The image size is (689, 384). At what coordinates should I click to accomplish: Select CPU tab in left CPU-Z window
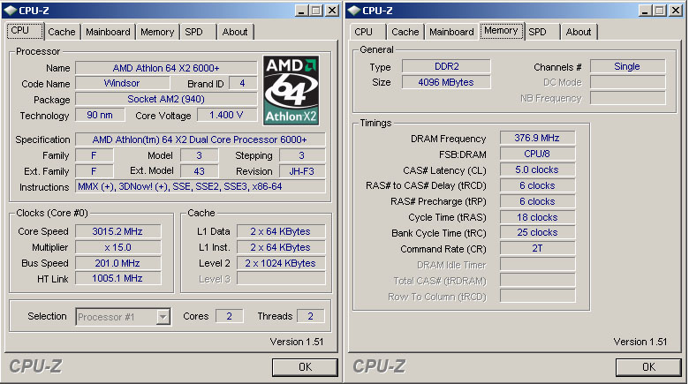pos(25,30)
